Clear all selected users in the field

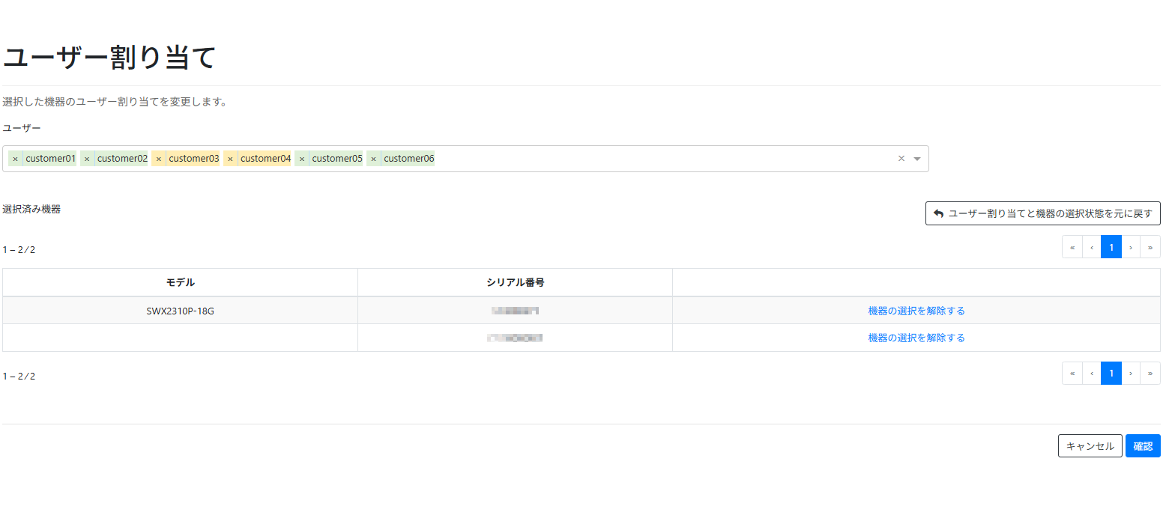click(x=901, y=159)
